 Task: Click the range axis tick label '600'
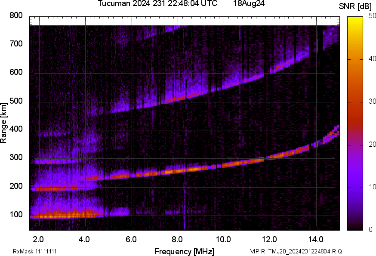[x=16, y=72]
